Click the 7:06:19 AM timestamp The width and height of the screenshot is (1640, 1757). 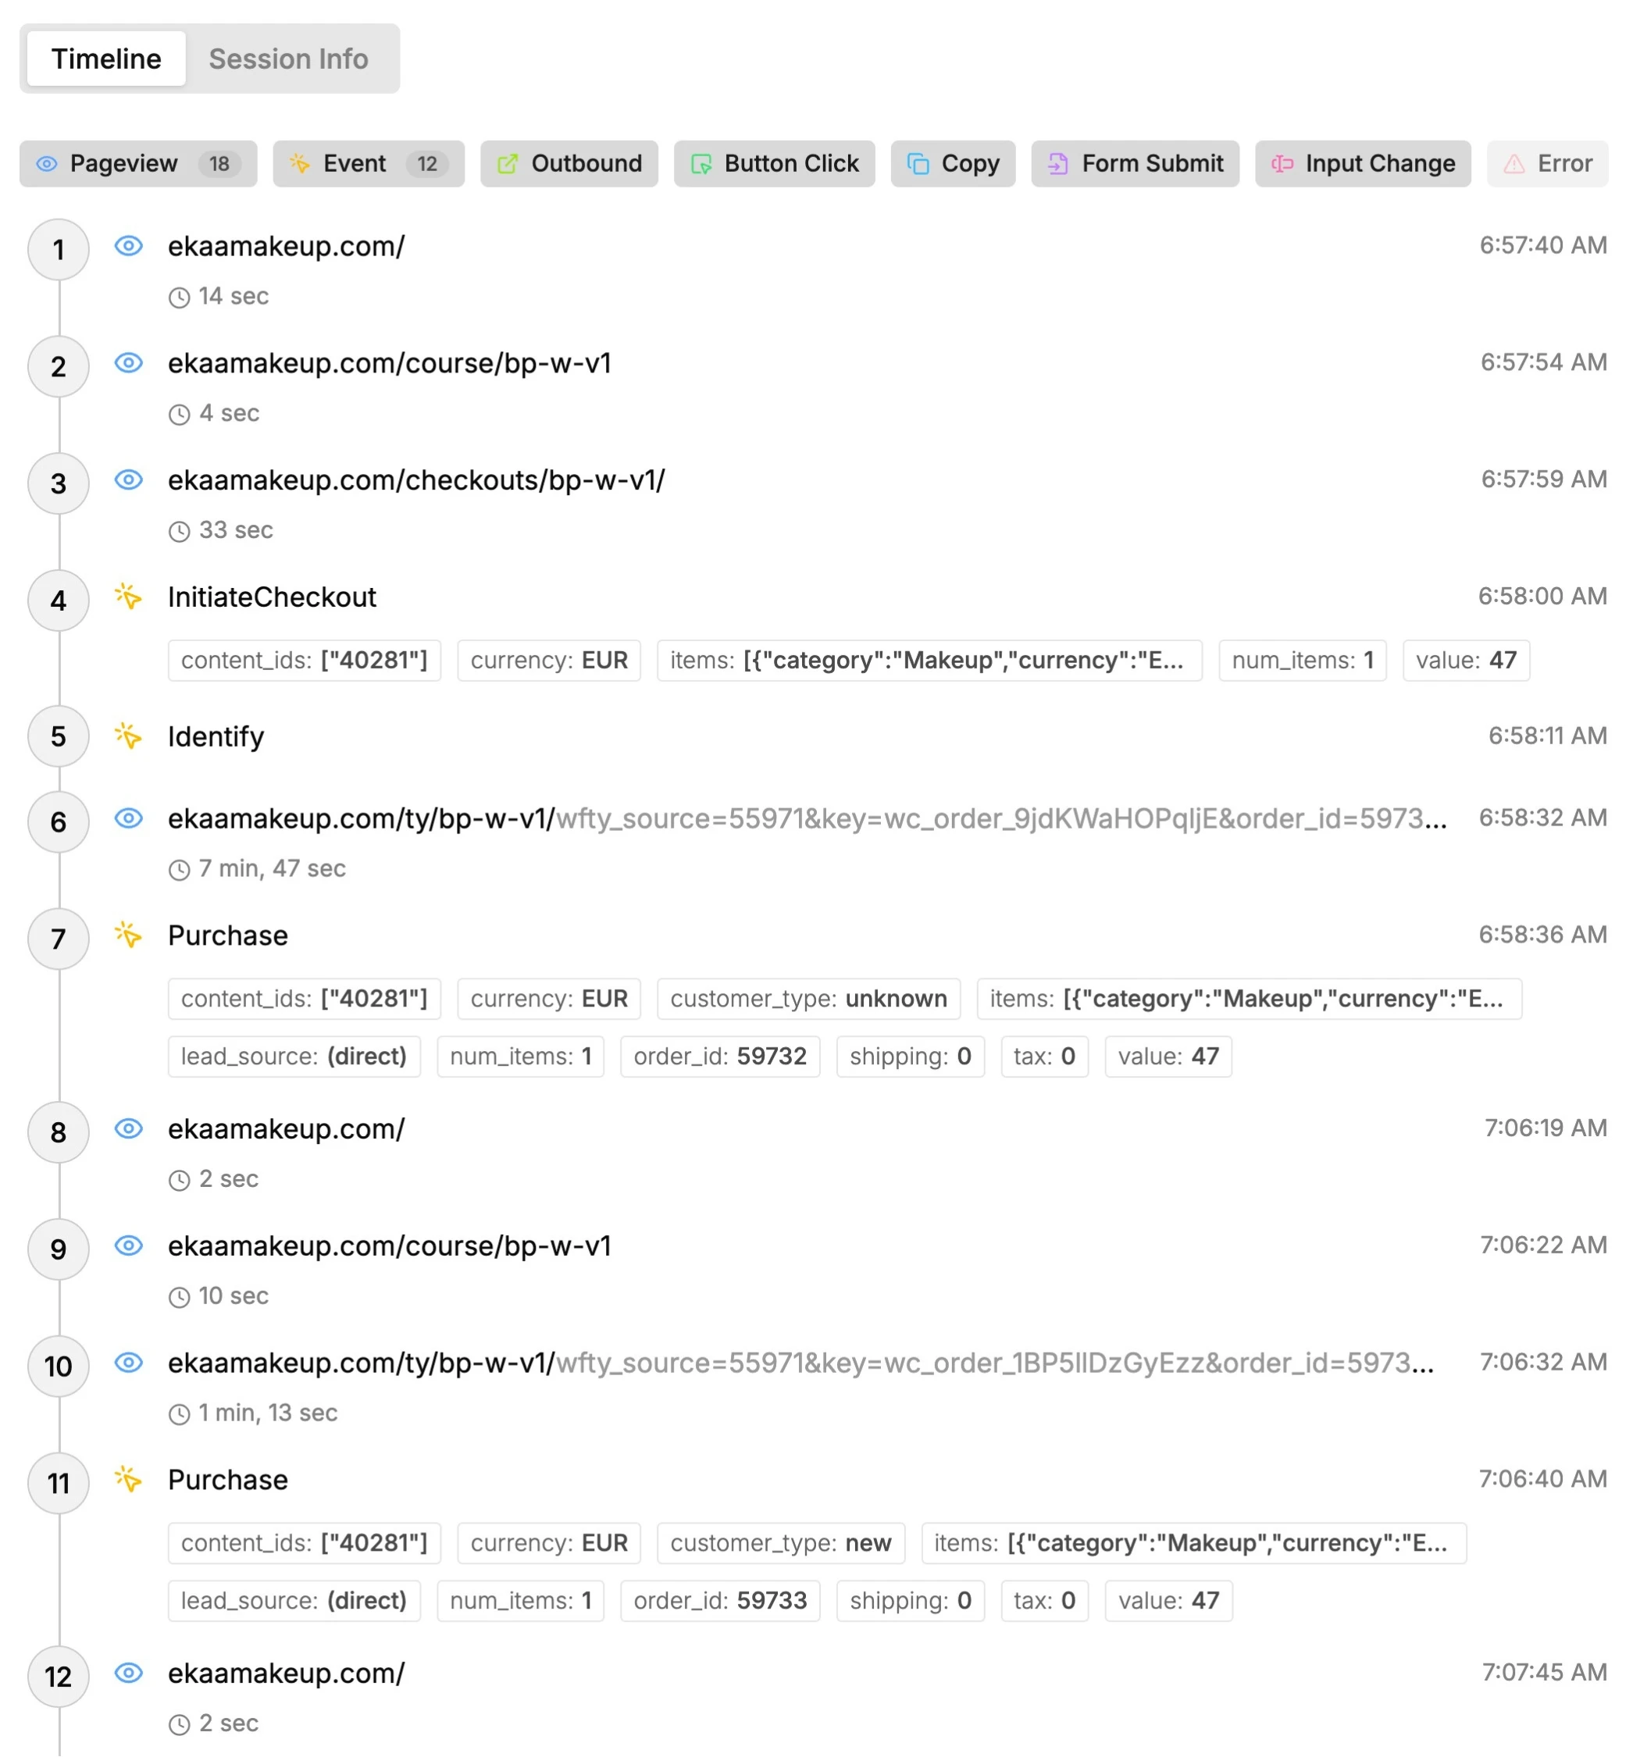(x=1546, y=1128)
